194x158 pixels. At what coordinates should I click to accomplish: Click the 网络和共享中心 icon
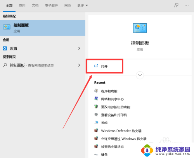96,99
